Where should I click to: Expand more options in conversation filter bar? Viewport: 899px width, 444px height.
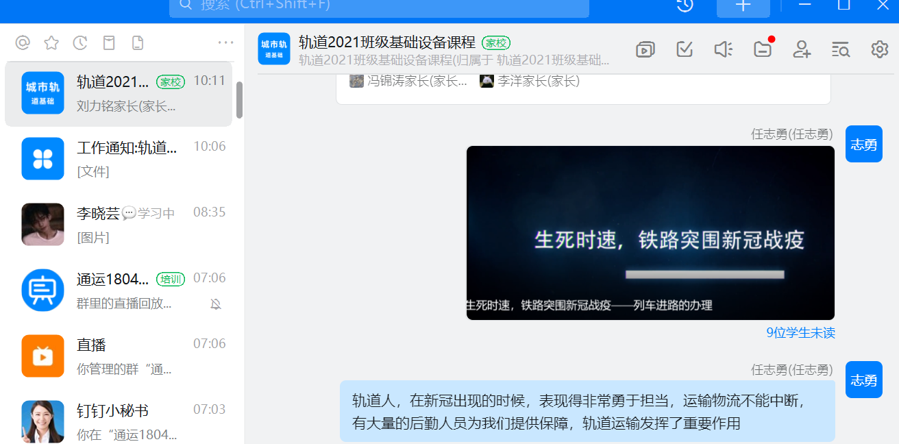pyautogui.click(x=225, y=43)
